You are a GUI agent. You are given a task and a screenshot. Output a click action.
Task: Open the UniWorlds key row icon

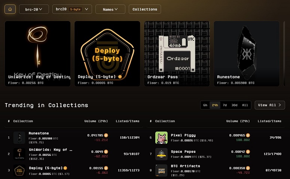coord(19,154)
